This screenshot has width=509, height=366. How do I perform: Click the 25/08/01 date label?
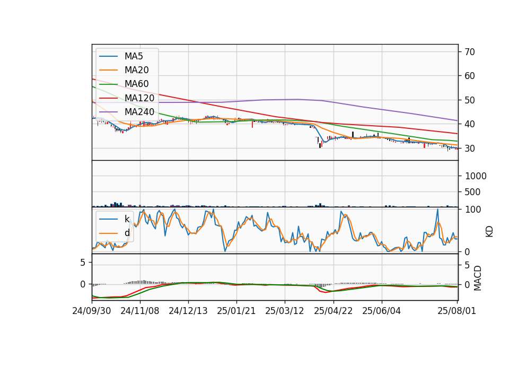point(457,311)
